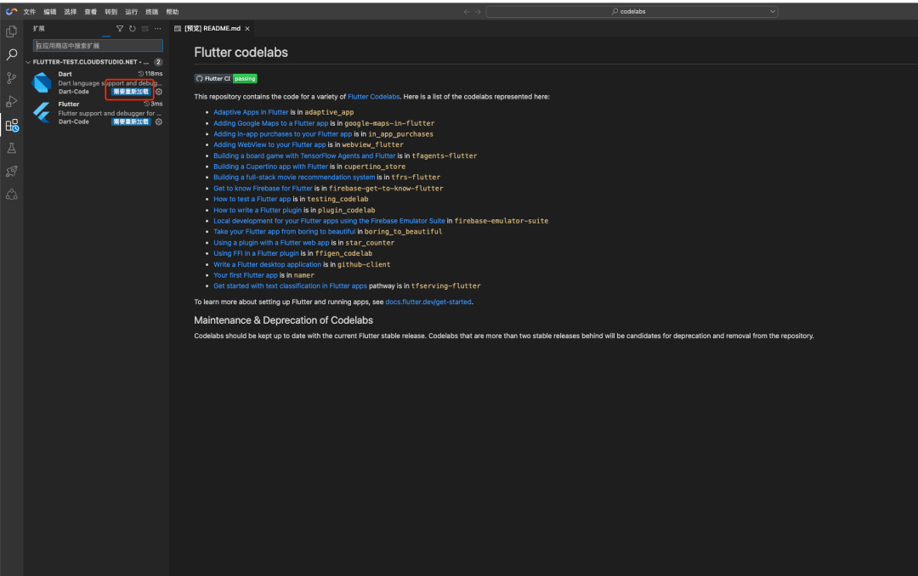918x576 pixels.
Task: Open the 帮助 menu
Action: [x=172, y=12]
